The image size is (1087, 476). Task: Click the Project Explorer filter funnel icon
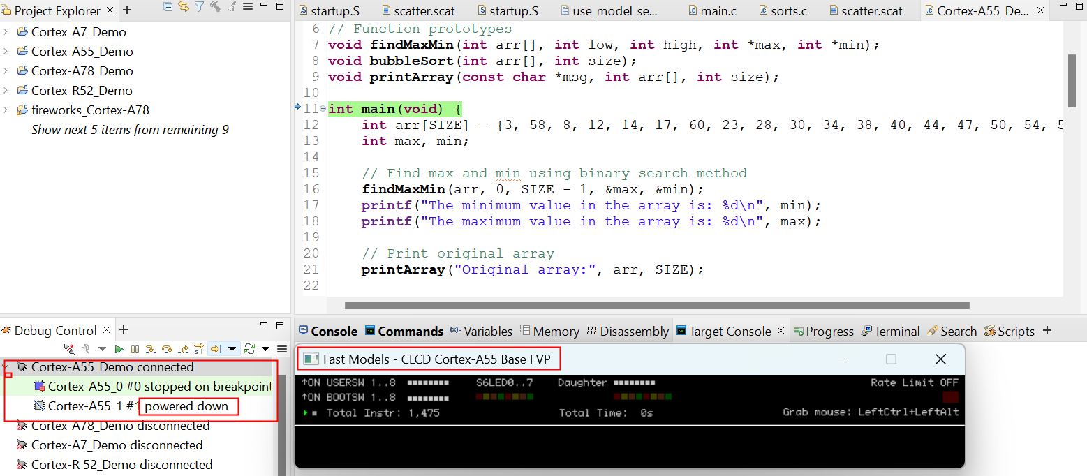(x=199, y=7)
